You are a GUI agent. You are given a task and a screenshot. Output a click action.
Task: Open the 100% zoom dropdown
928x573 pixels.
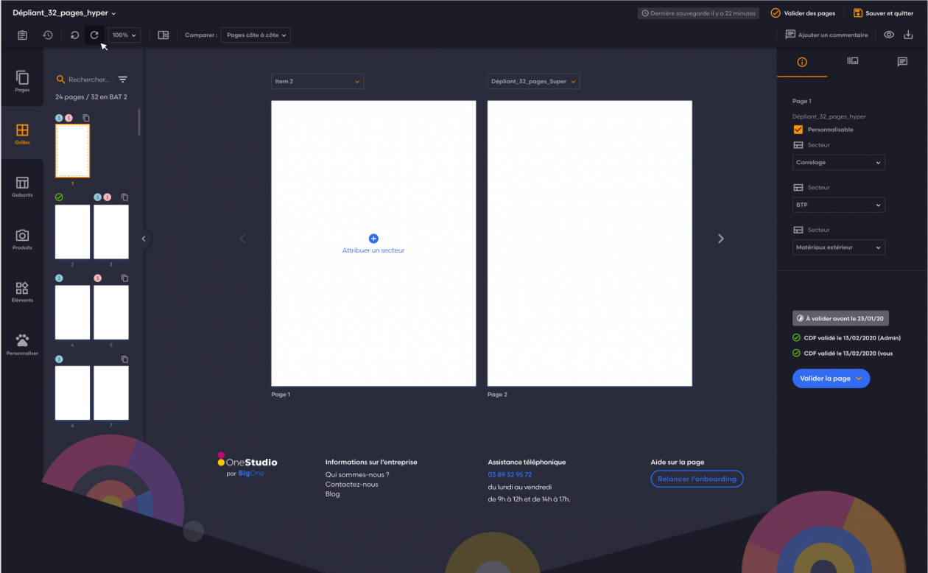point(124,35)
